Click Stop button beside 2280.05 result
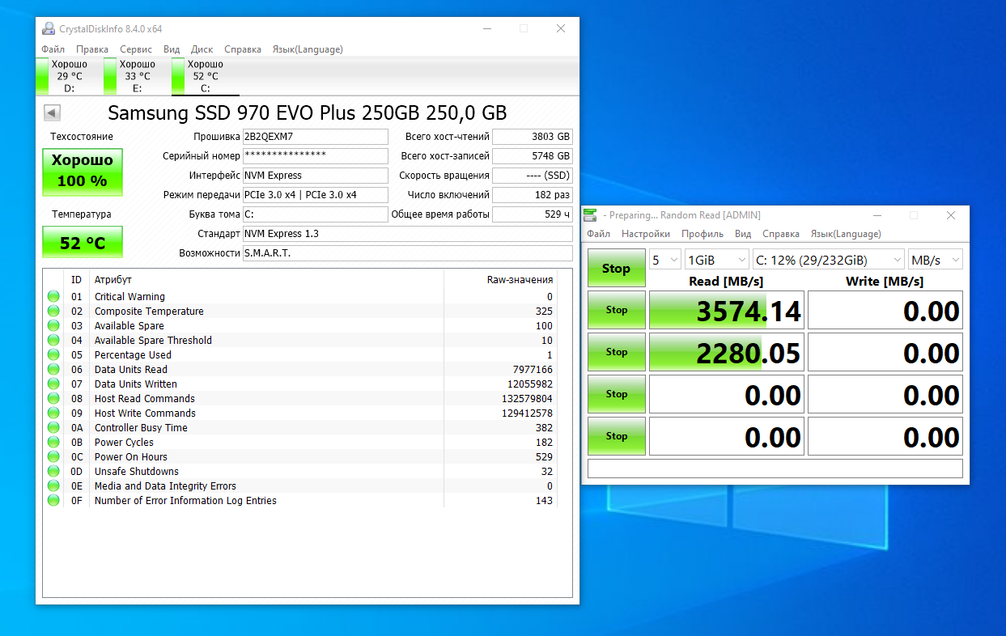1006x636 pixels. tap(617, 352)
